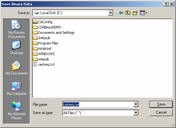Screen dimensions: 176x128
Task: Close the Save Binary Data dialog
Action: point(172,4)
